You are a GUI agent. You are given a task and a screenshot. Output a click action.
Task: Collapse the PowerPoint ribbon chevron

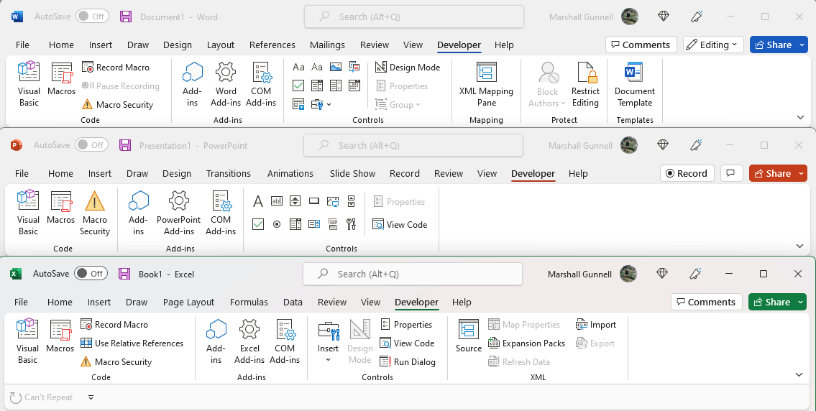[800, 246]
